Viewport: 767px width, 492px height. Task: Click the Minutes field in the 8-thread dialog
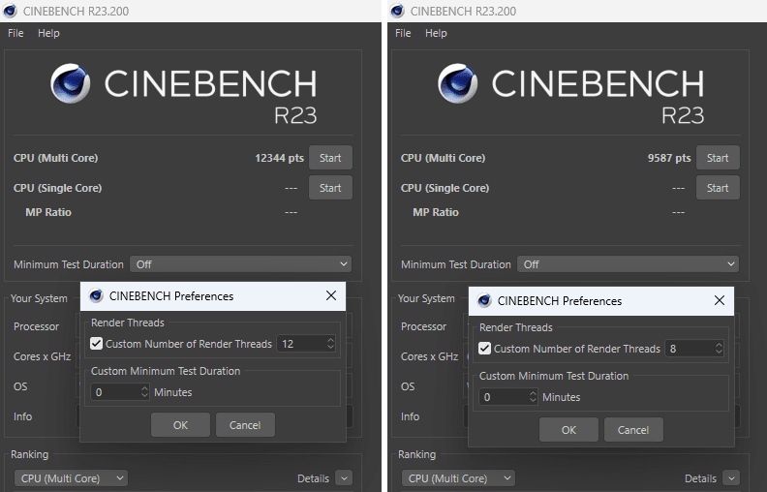pos(505,397)
